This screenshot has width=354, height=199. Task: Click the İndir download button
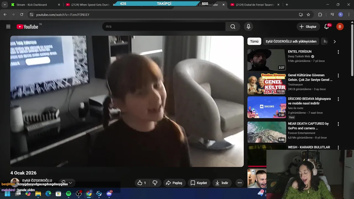pos(222,183)
